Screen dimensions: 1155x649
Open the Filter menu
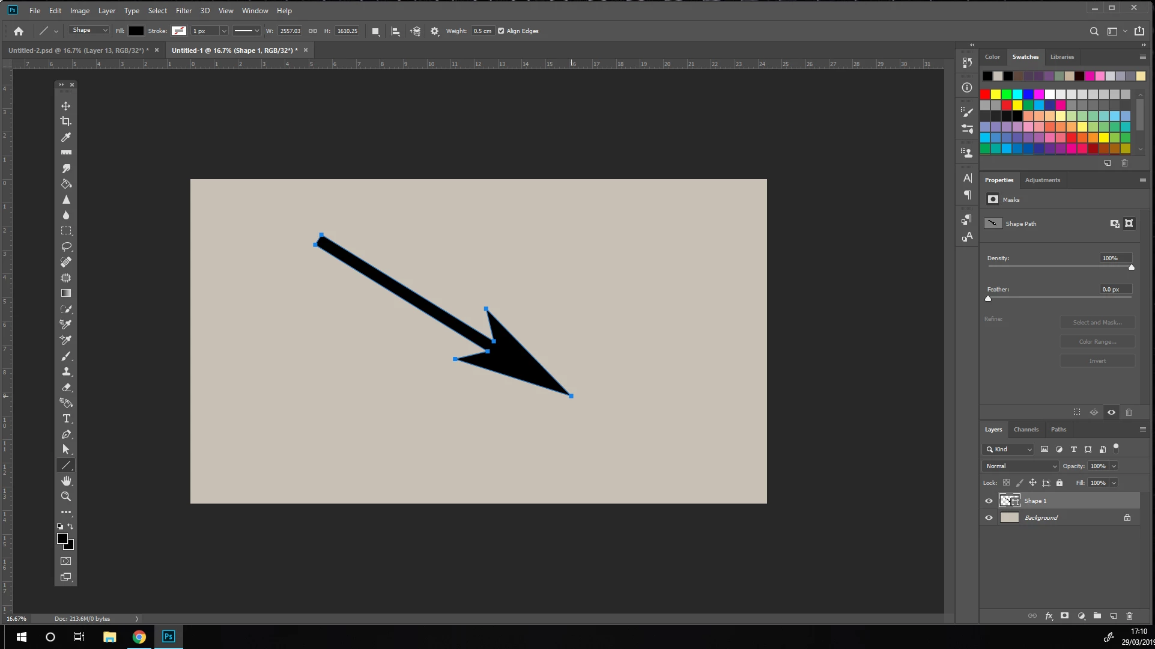[x=183, y=11]
